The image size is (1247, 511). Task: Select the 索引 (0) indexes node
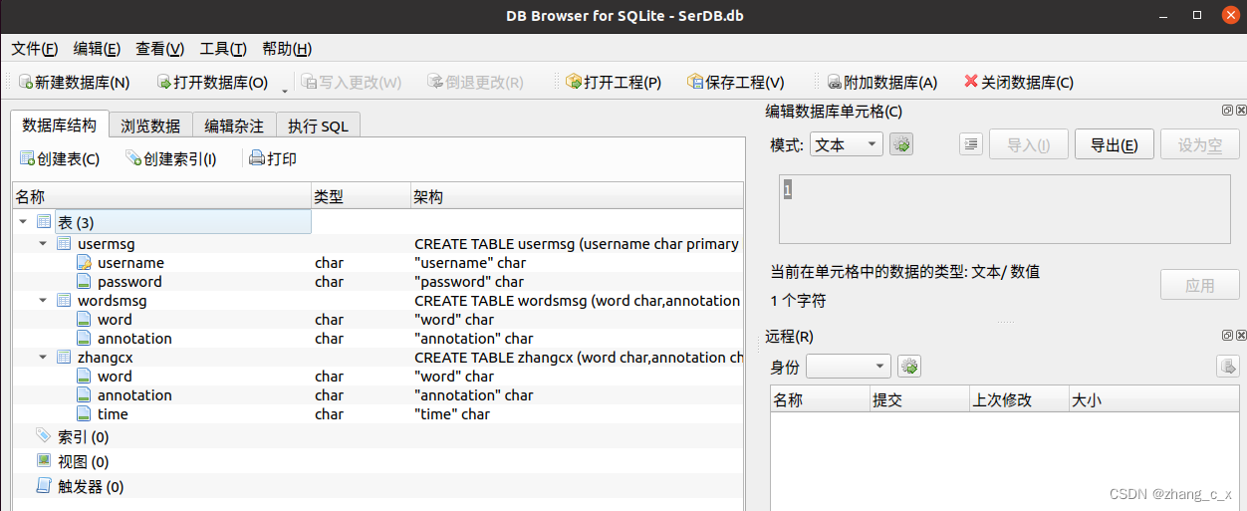click(x=84, y=436)
